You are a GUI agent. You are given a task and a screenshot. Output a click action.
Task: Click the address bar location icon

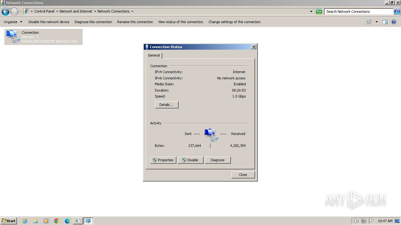click(26, 11)
